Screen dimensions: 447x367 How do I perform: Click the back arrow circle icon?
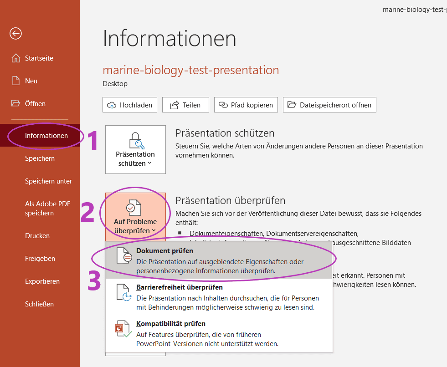tap(15, 33)
